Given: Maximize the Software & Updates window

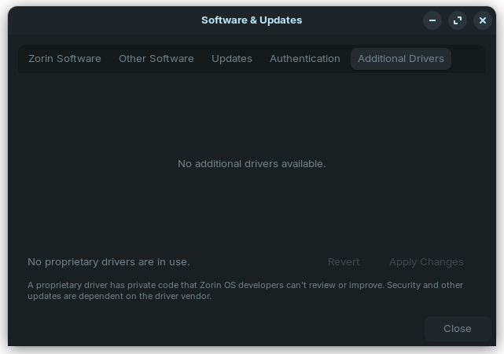Looking at the screenshot, I should 458,20.
